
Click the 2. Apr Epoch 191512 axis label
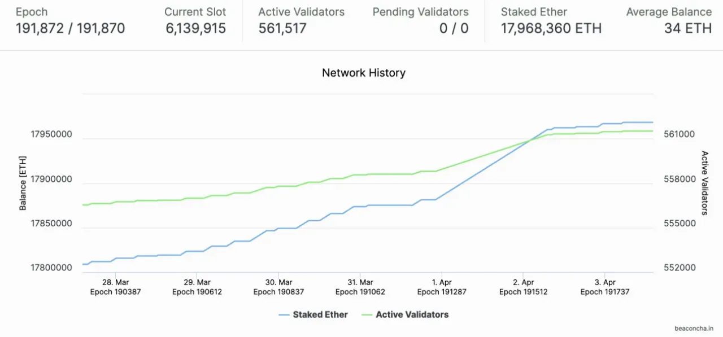point(524,287)
